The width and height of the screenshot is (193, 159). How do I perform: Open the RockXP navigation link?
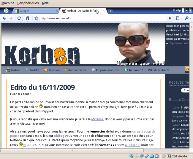(x=34, y=70)
